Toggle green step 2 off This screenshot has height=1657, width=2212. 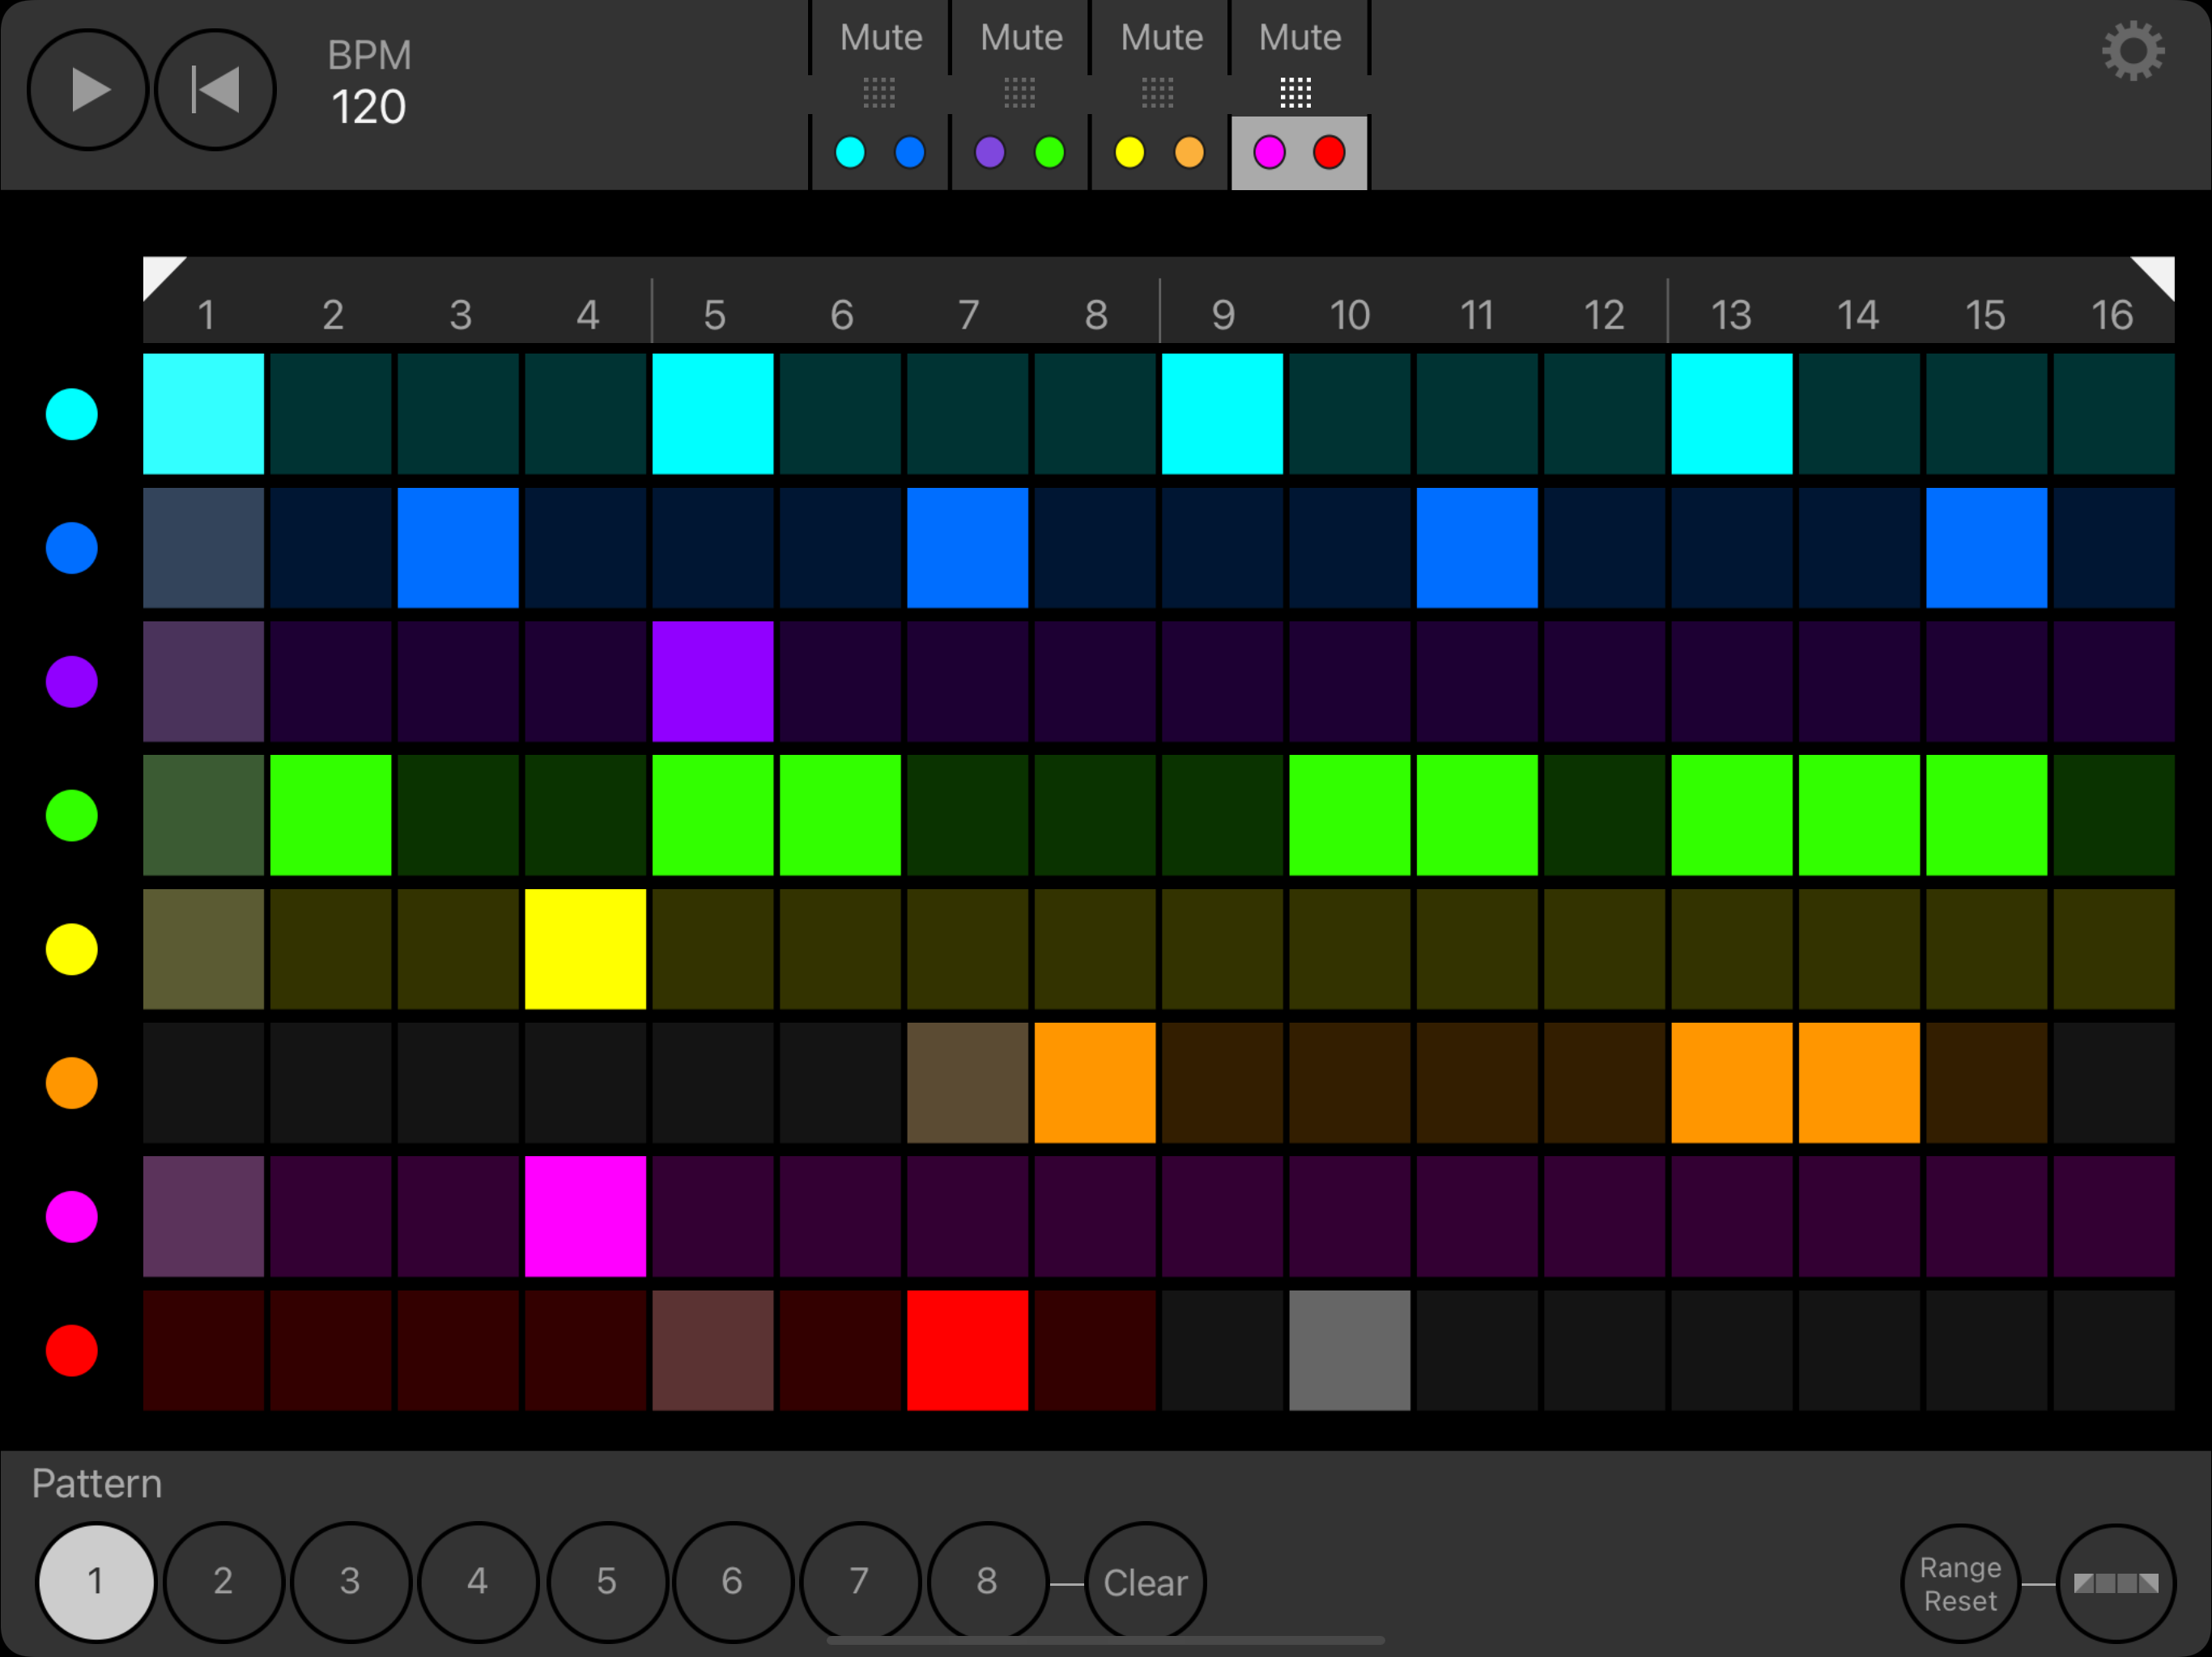pos(331,816)
